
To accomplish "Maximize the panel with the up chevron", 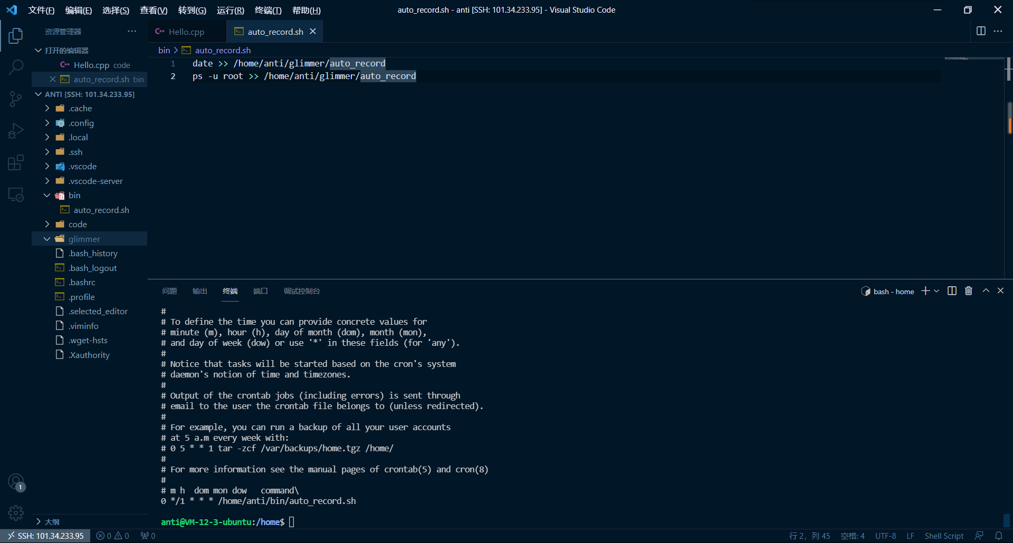I will click(986, 291).
